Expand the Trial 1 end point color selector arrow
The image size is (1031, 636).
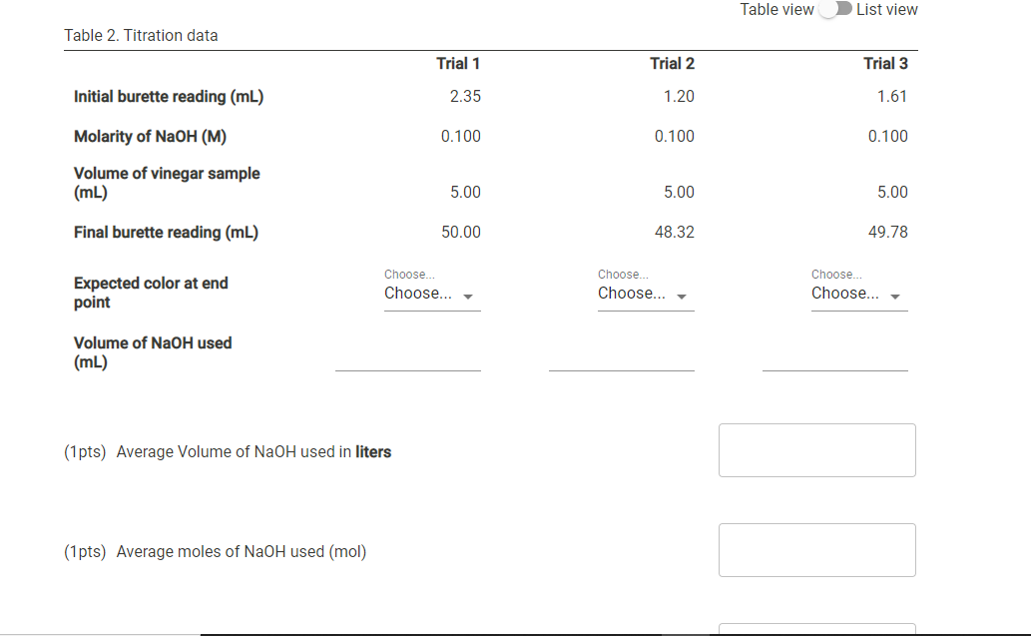click(x=467, y=296)
